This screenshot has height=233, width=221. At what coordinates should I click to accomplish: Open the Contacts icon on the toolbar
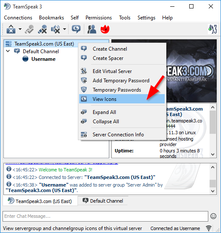click(x=91, y=29)
